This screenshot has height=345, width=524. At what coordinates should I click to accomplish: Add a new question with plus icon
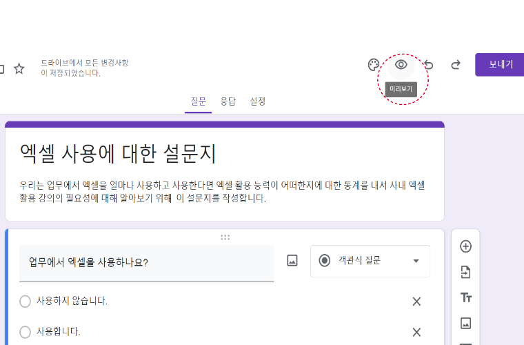tap(465, 246)
